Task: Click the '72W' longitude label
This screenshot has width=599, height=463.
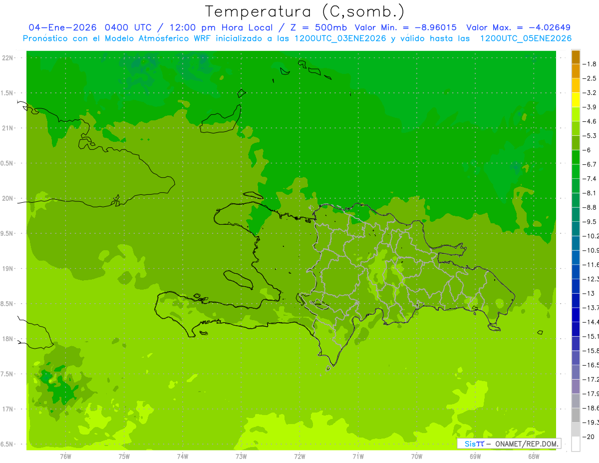Action: click(x=299, y=457)
